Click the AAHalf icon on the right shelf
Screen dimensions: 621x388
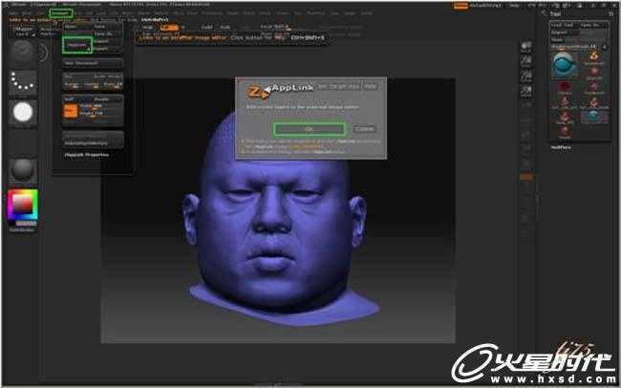[526, 91]
